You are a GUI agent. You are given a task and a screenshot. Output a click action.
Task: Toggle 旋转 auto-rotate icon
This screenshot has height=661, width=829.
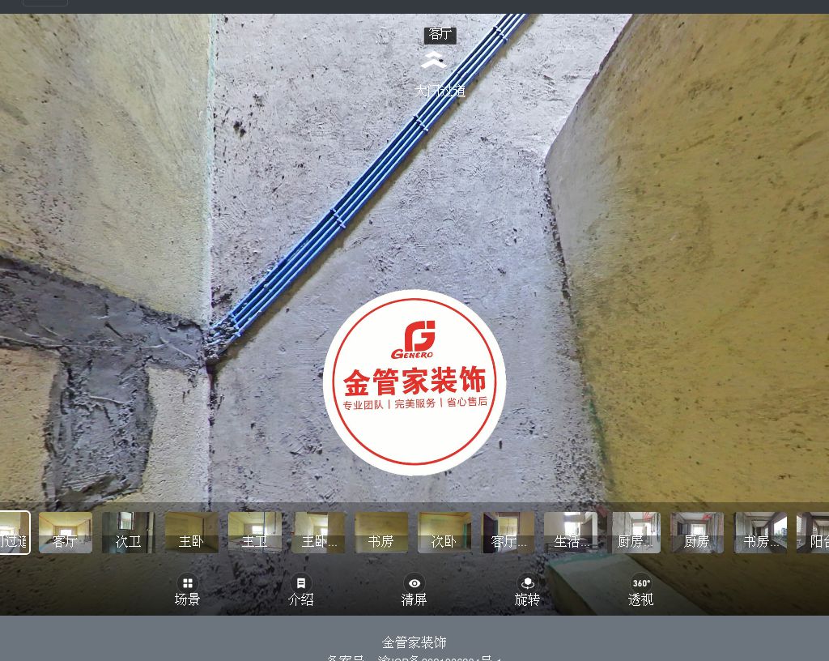(528, 583)
